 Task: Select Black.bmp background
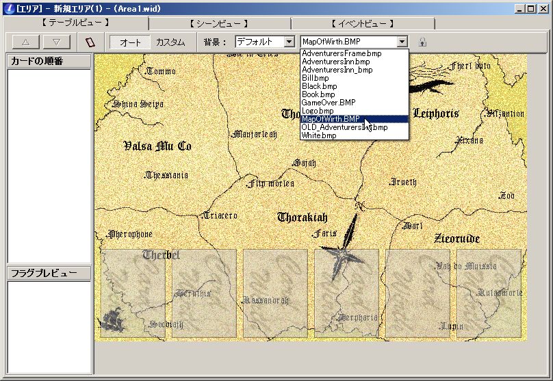click(355, 86)
